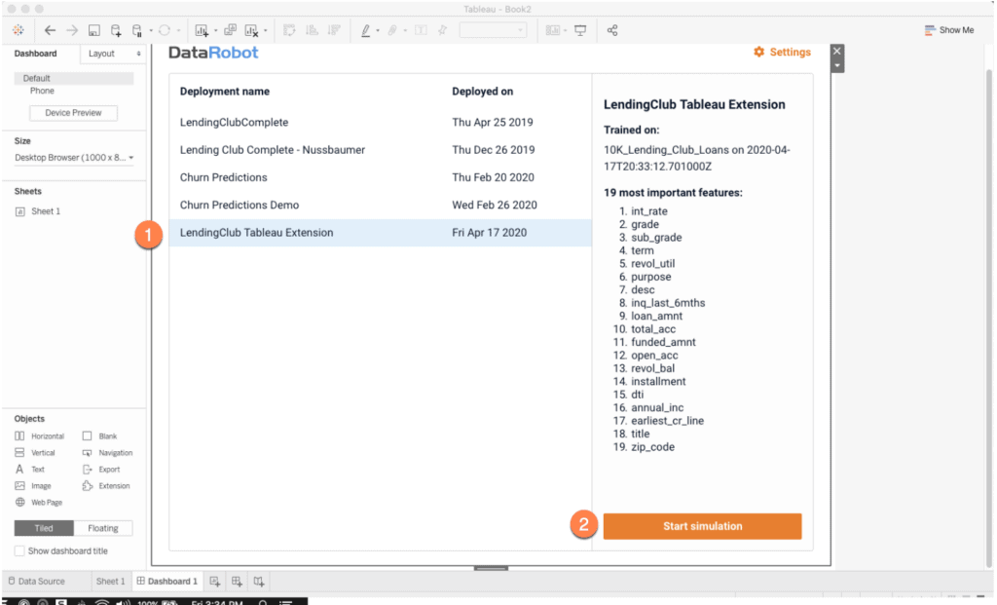Click the refresh run update icon

(x=164, y=30)
